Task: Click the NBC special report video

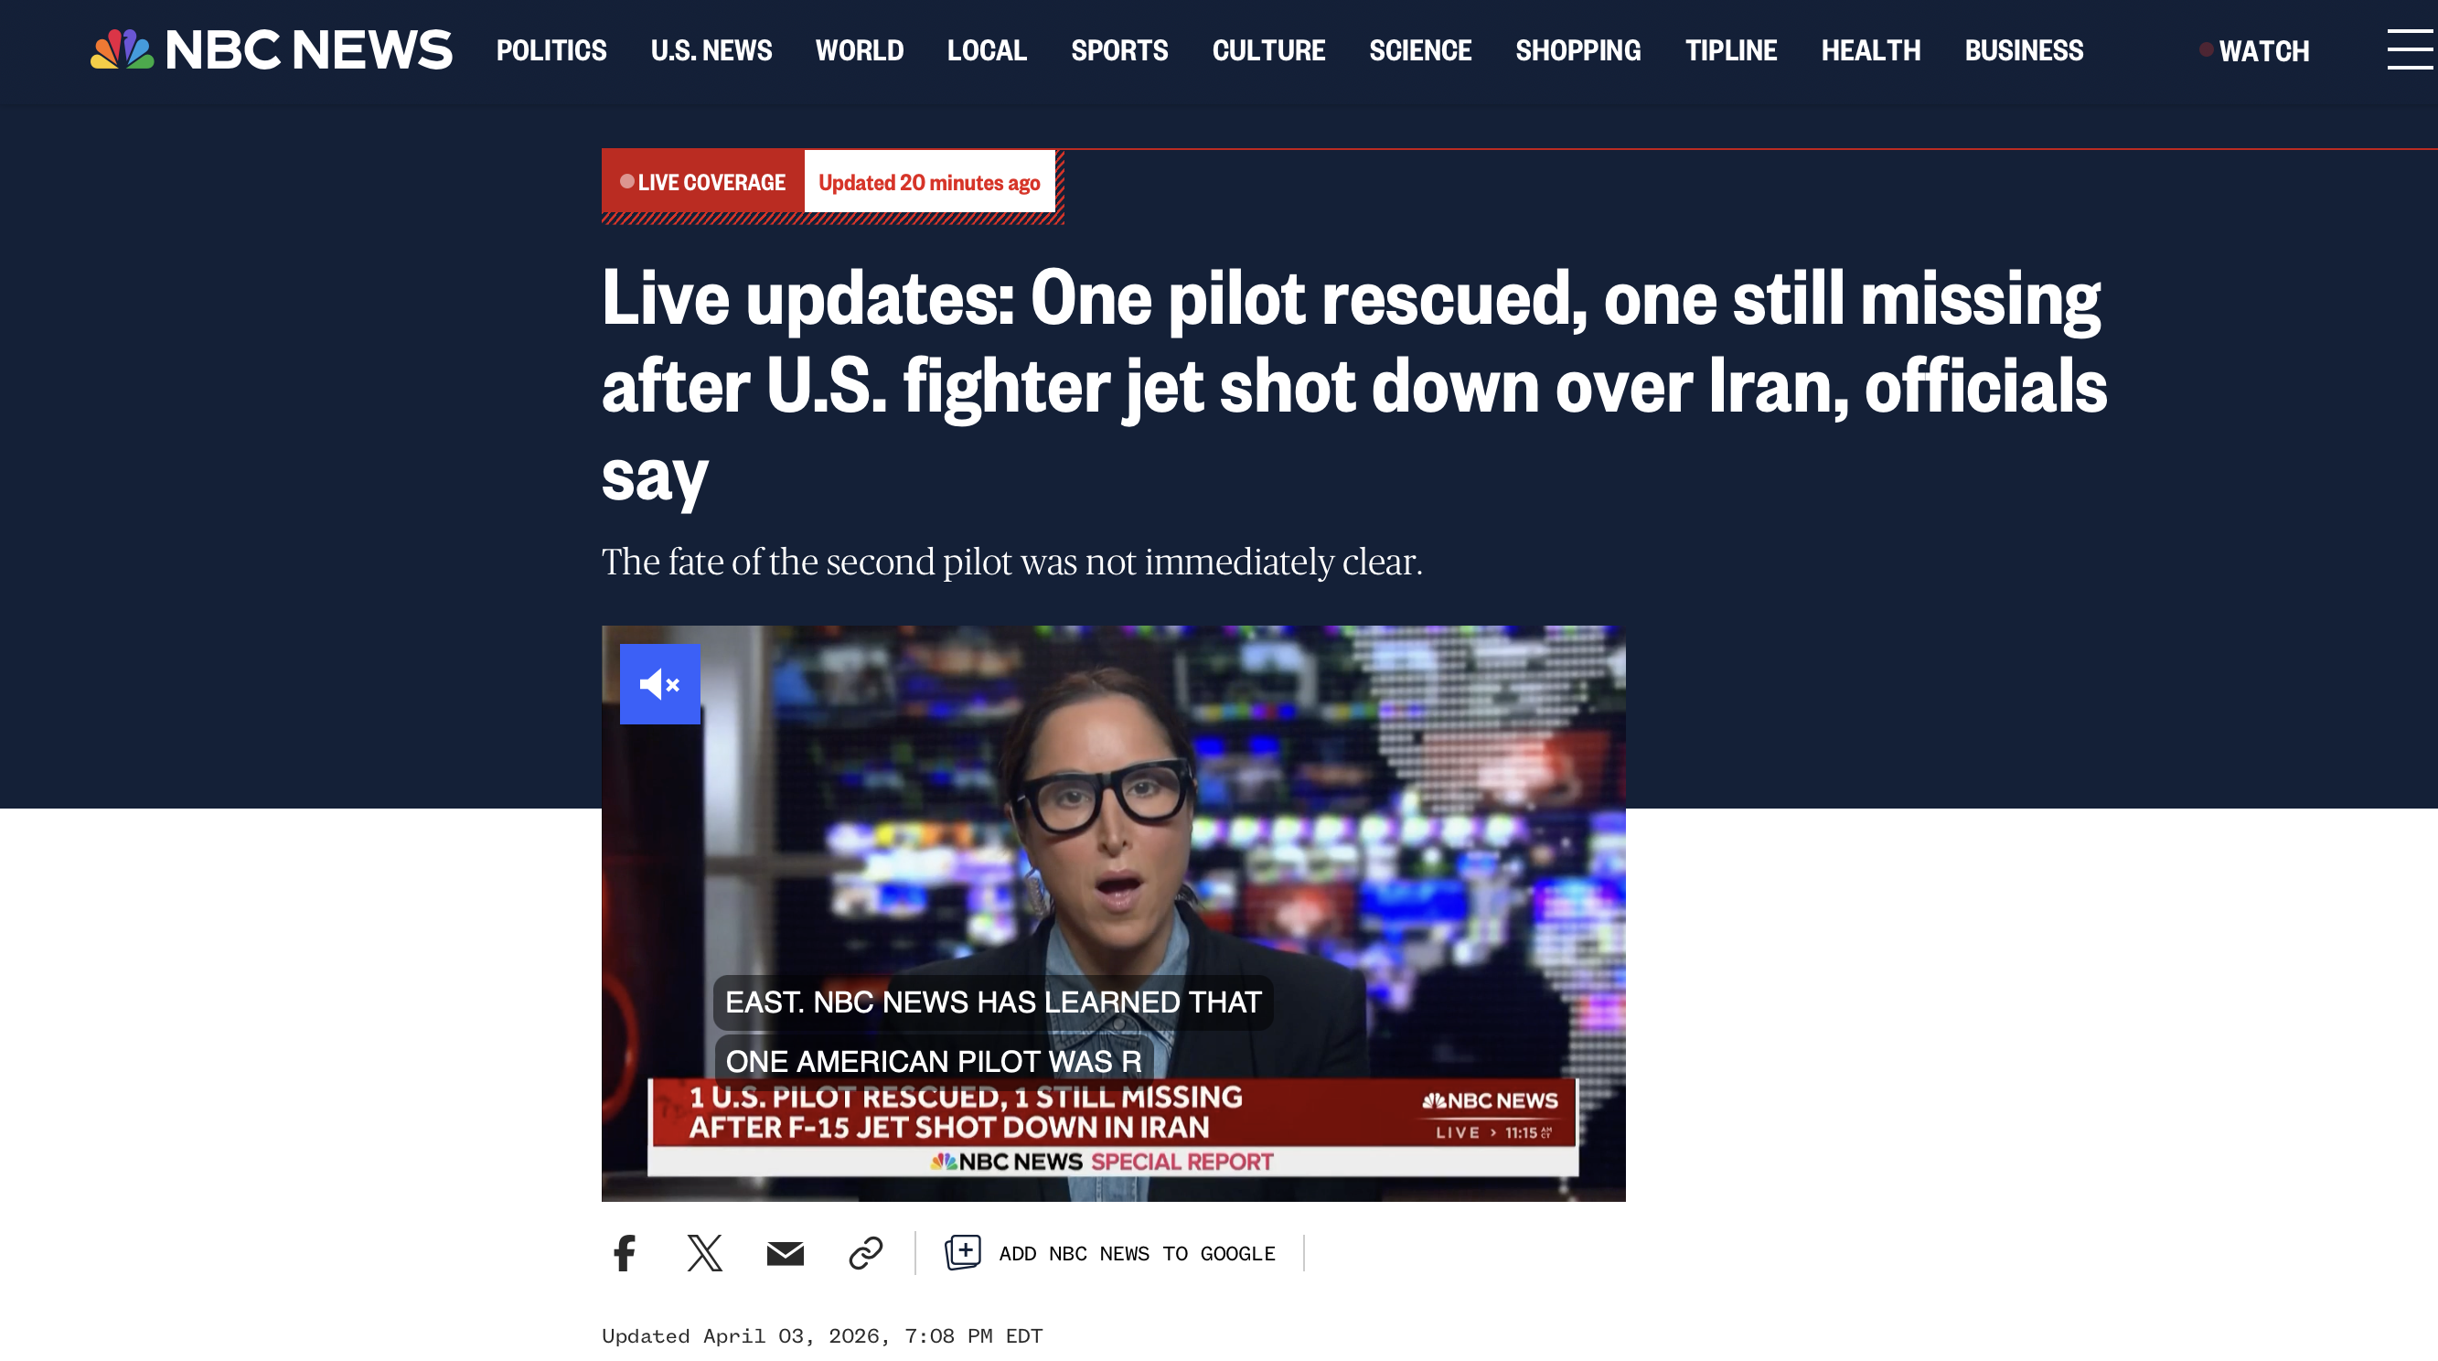Action: coord(1113,914)
